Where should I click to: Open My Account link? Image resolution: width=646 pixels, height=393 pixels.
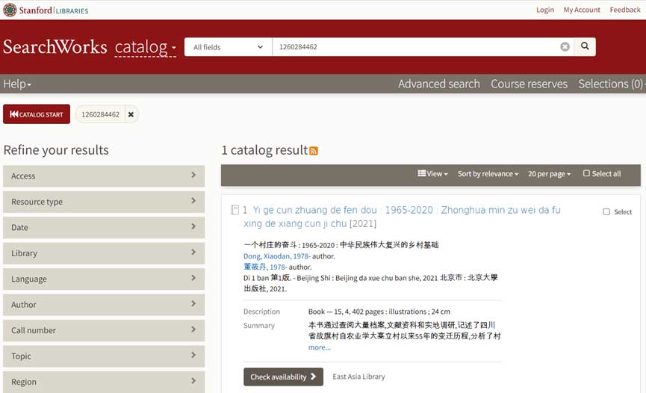pos(582,10)
